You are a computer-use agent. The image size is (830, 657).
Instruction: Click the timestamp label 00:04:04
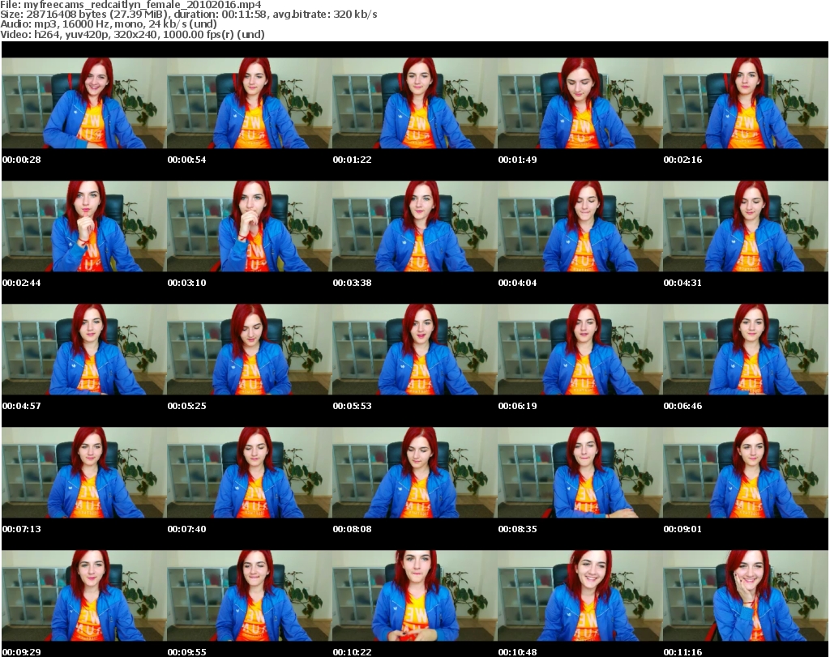click(x=517, y=283)
